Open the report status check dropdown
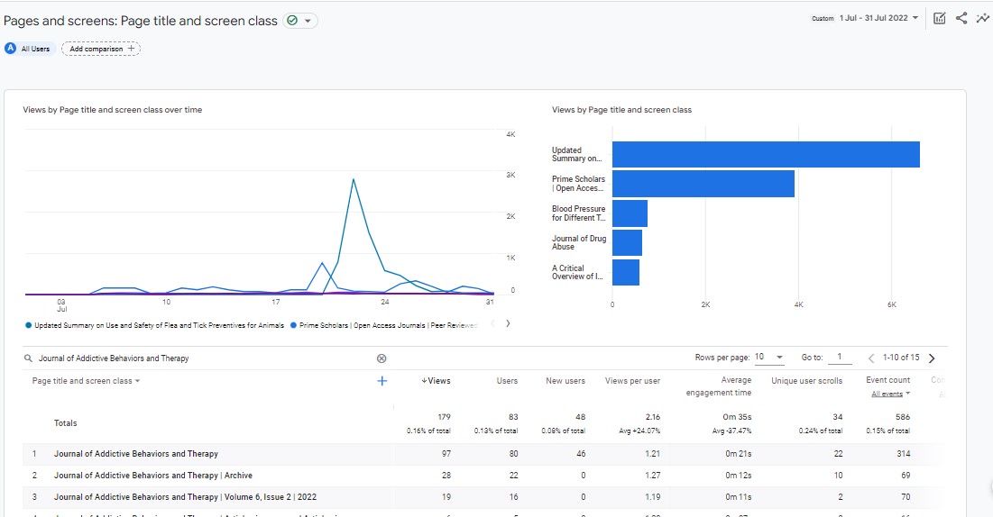This screenshot has height=517, width=993. click(300, 21)
